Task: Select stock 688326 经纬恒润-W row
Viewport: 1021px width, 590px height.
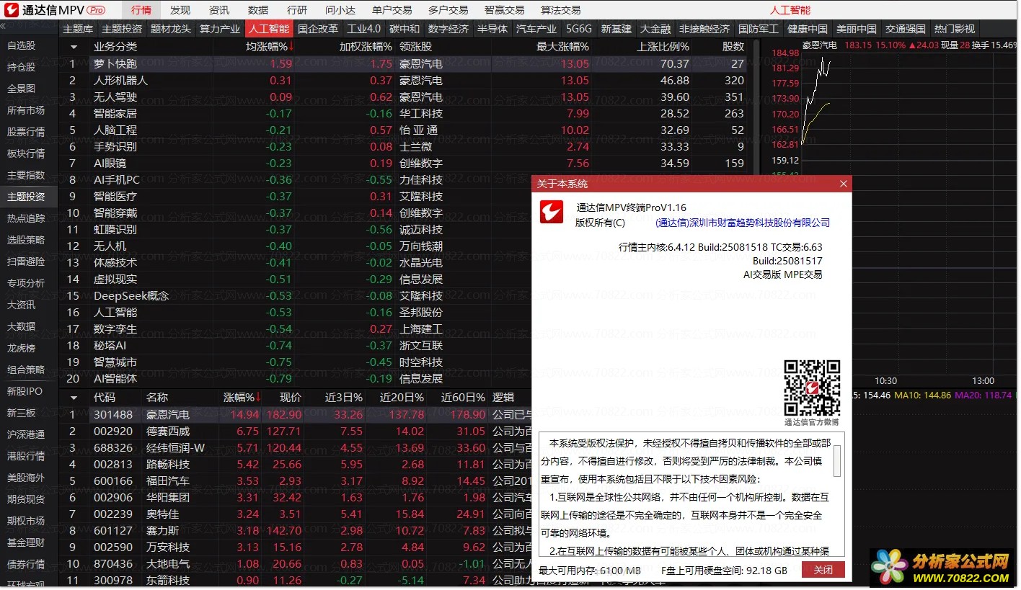Action: [x=296, y=447]
